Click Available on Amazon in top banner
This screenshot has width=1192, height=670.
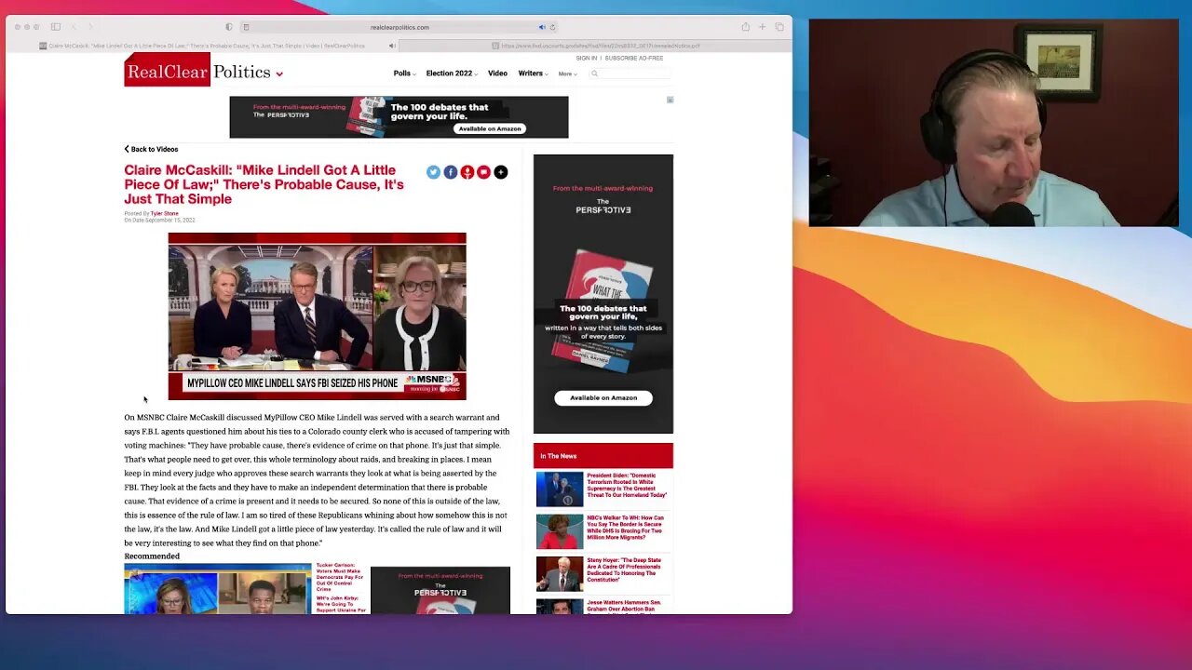coord(491,128)
